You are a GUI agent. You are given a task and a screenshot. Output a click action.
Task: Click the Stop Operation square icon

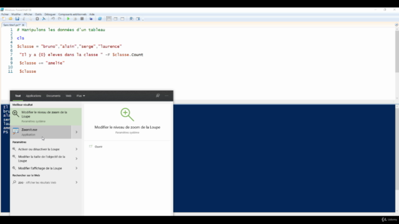[82, 19]
